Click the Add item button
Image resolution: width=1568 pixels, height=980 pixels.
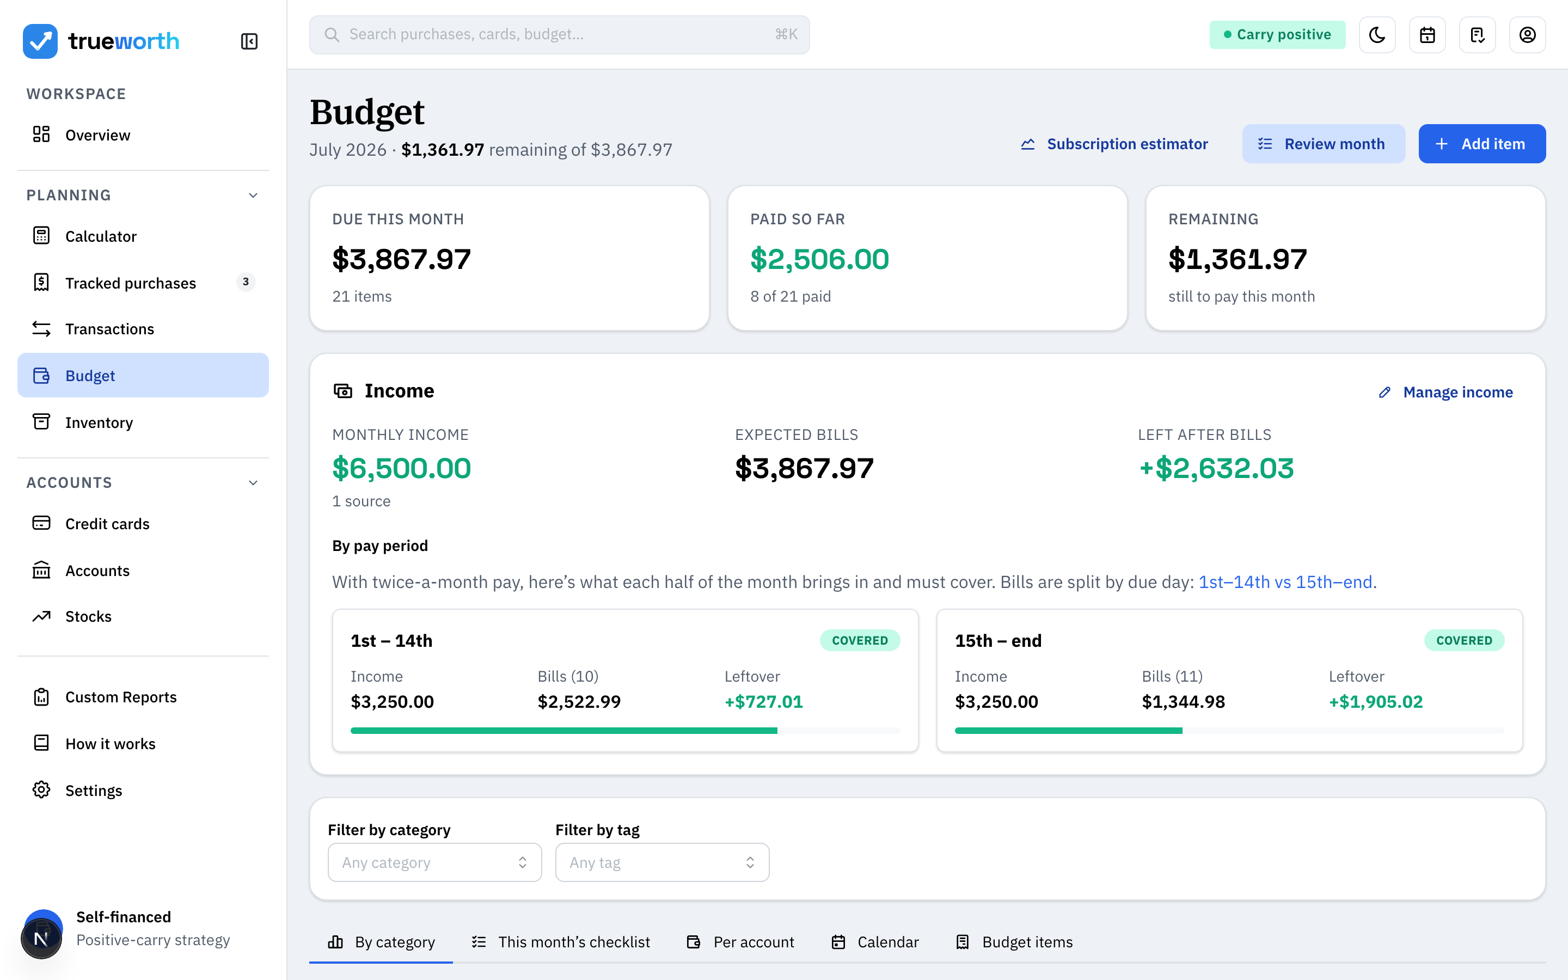point(1482,144)
